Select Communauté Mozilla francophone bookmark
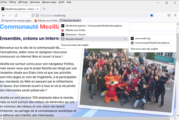 click(x=152, y=43)
